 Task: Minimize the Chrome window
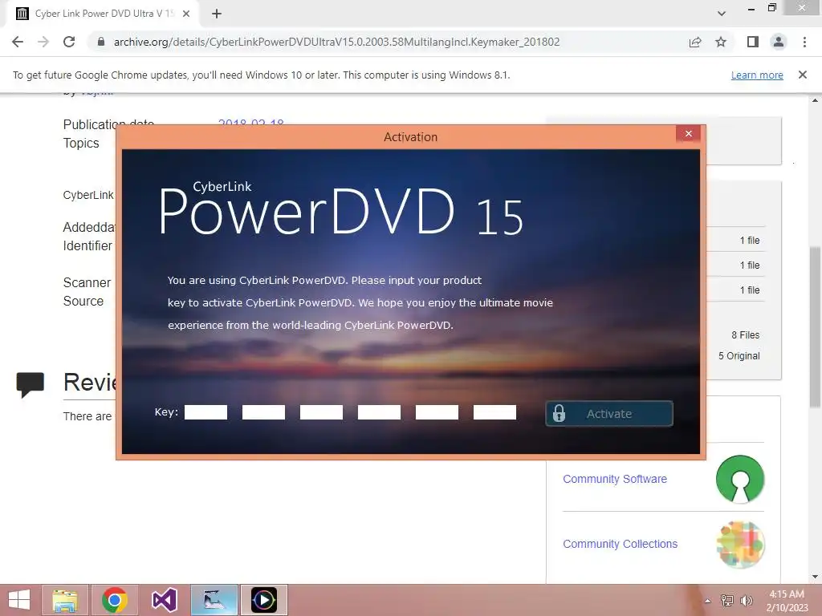[751, 9]
